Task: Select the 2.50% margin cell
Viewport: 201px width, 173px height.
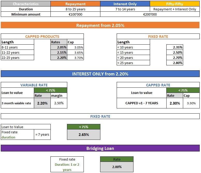Action: (59, 103)
